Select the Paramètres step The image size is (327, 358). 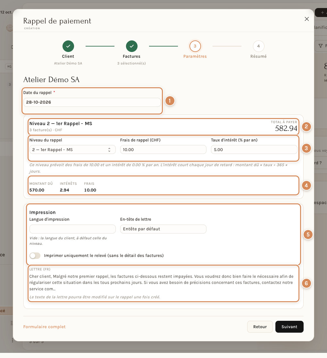(195, 46)
